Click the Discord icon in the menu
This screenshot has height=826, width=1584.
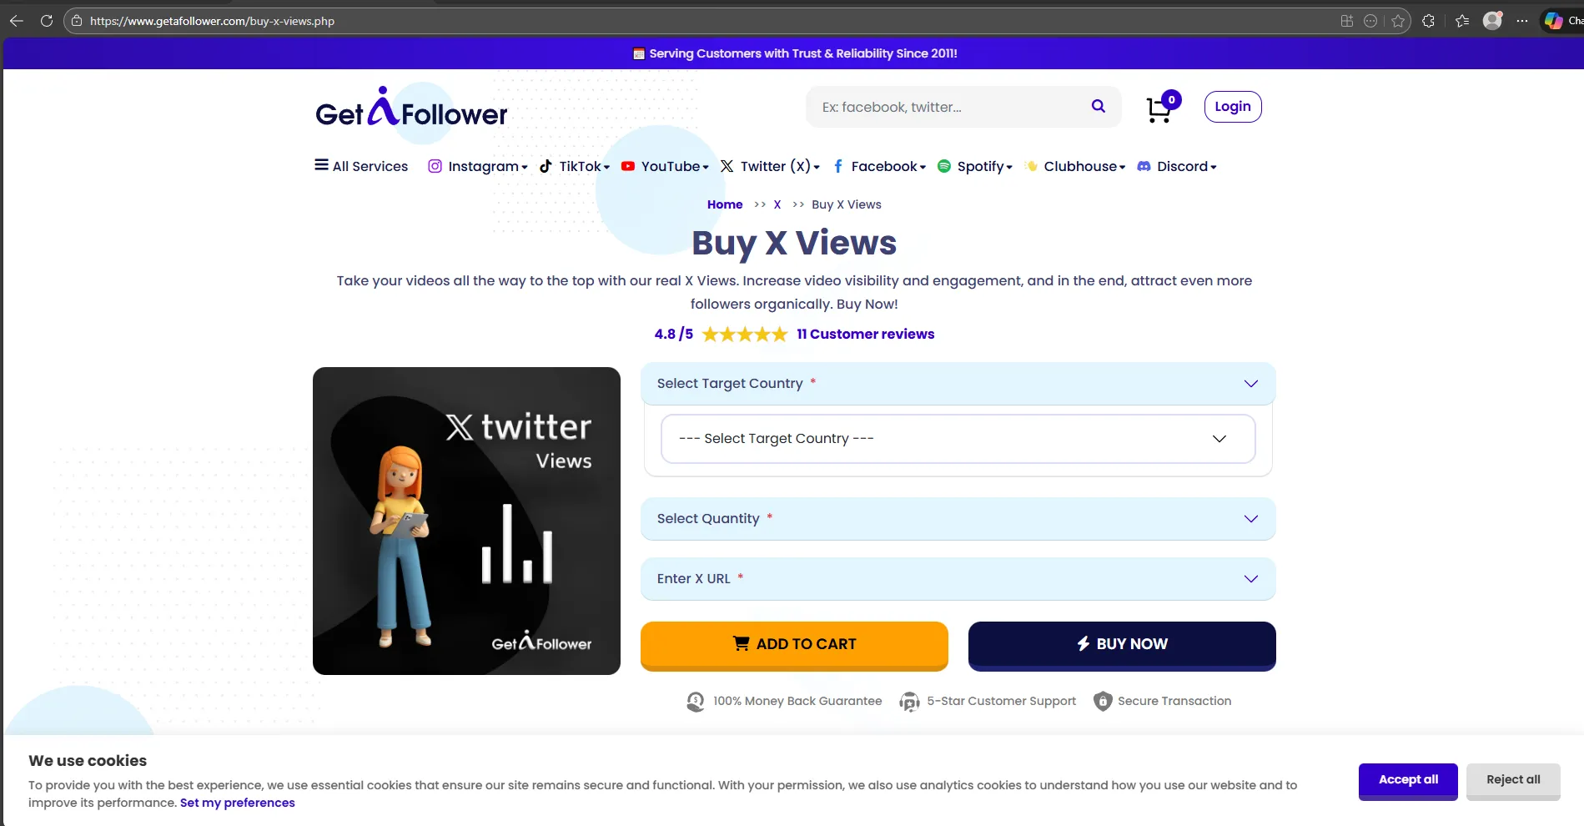[1144, 166]
